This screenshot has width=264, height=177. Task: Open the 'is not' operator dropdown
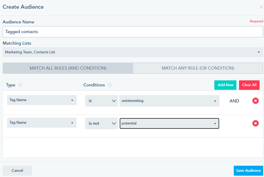click(x=101, y=123)
